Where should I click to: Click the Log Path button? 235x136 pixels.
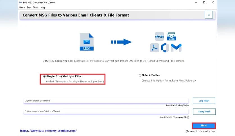204,101
